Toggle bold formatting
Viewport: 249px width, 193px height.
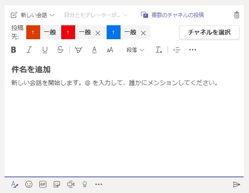click(14, 50)
